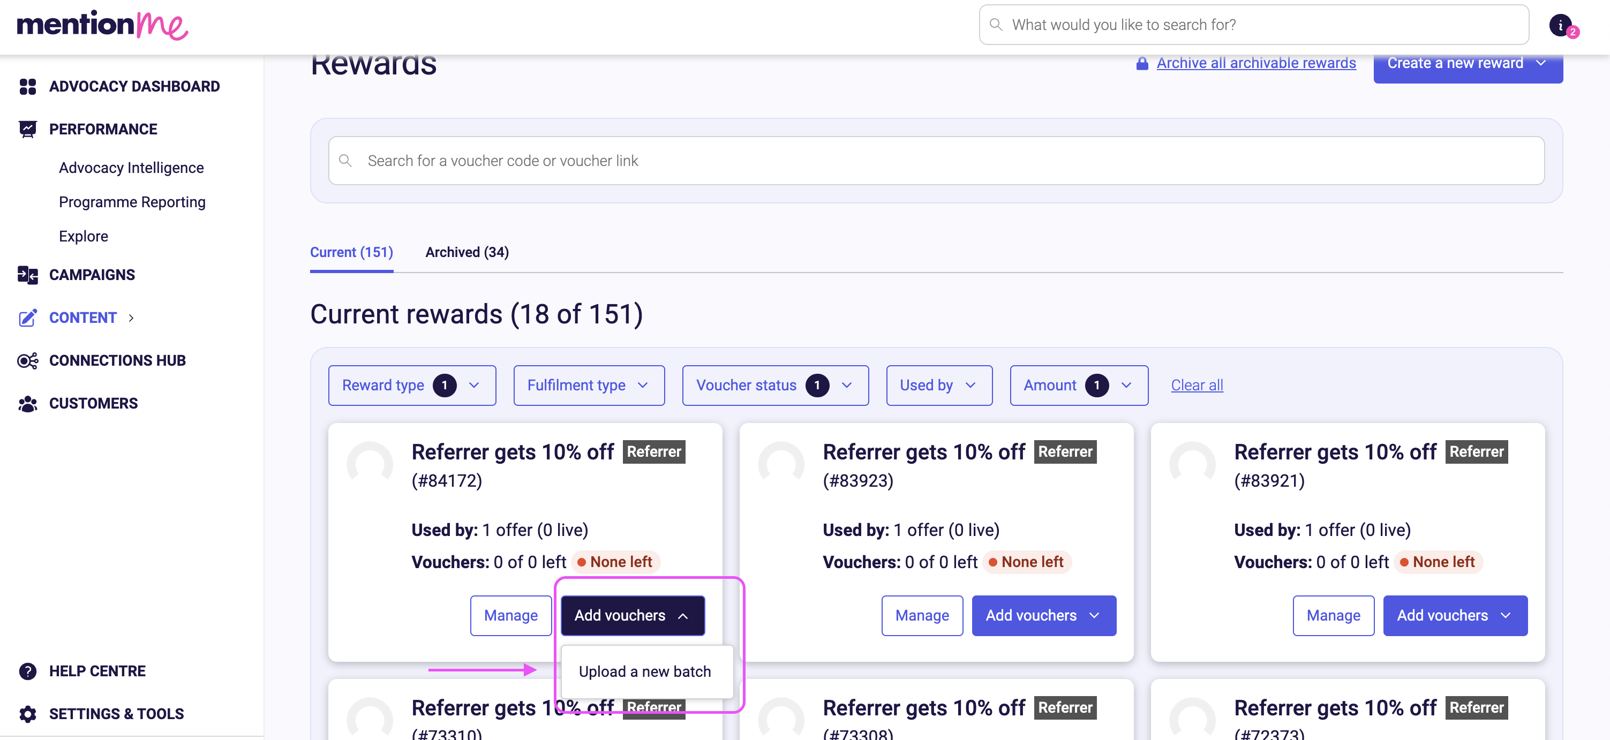The width and height of the screenshot is (1610, 740).
Task: Open Help Centre link
Action: click(97, 671)
